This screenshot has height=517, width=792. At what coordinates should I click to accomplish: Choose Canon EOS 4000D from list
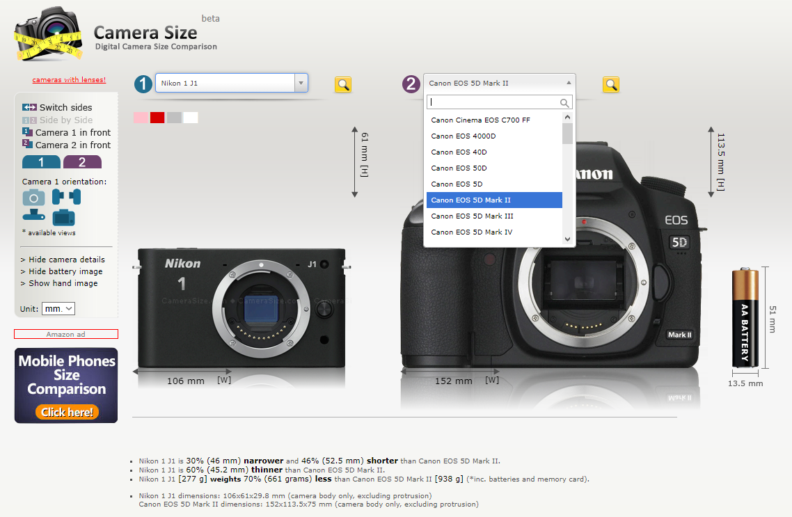click(494, 136)
